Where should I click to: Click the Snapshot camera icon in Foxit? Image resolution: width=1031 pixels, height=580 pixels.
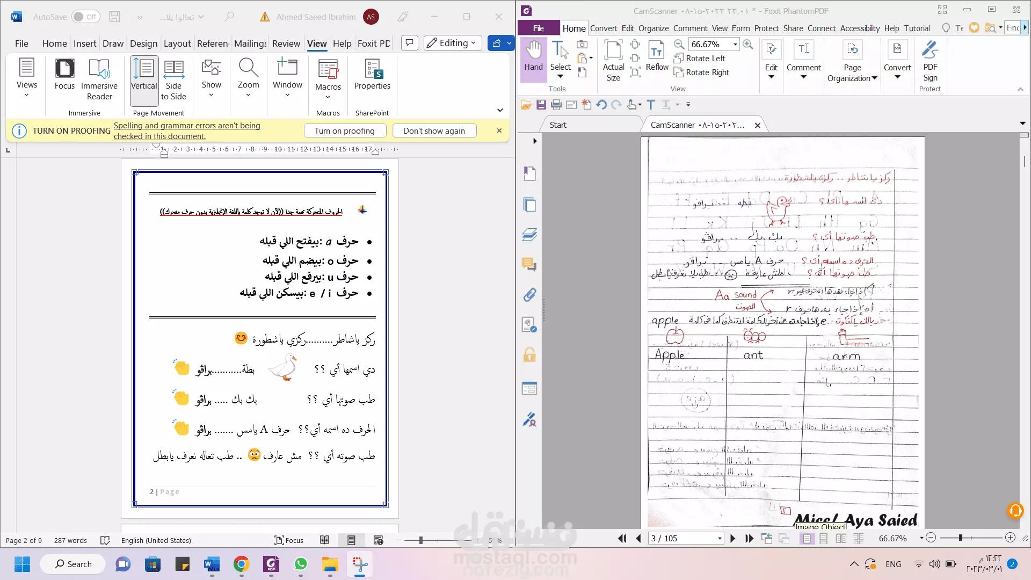[582, 44]
